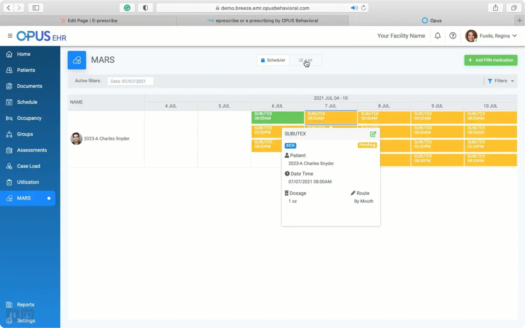Open notifications bell icon
Screen dimensions: 525x328
(x=437, y=36)
